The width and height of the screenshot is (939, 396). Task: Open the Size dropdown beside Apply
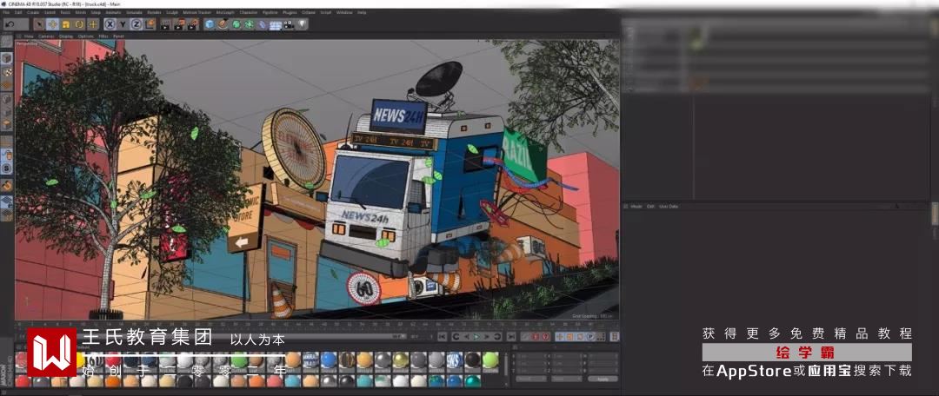567,379
